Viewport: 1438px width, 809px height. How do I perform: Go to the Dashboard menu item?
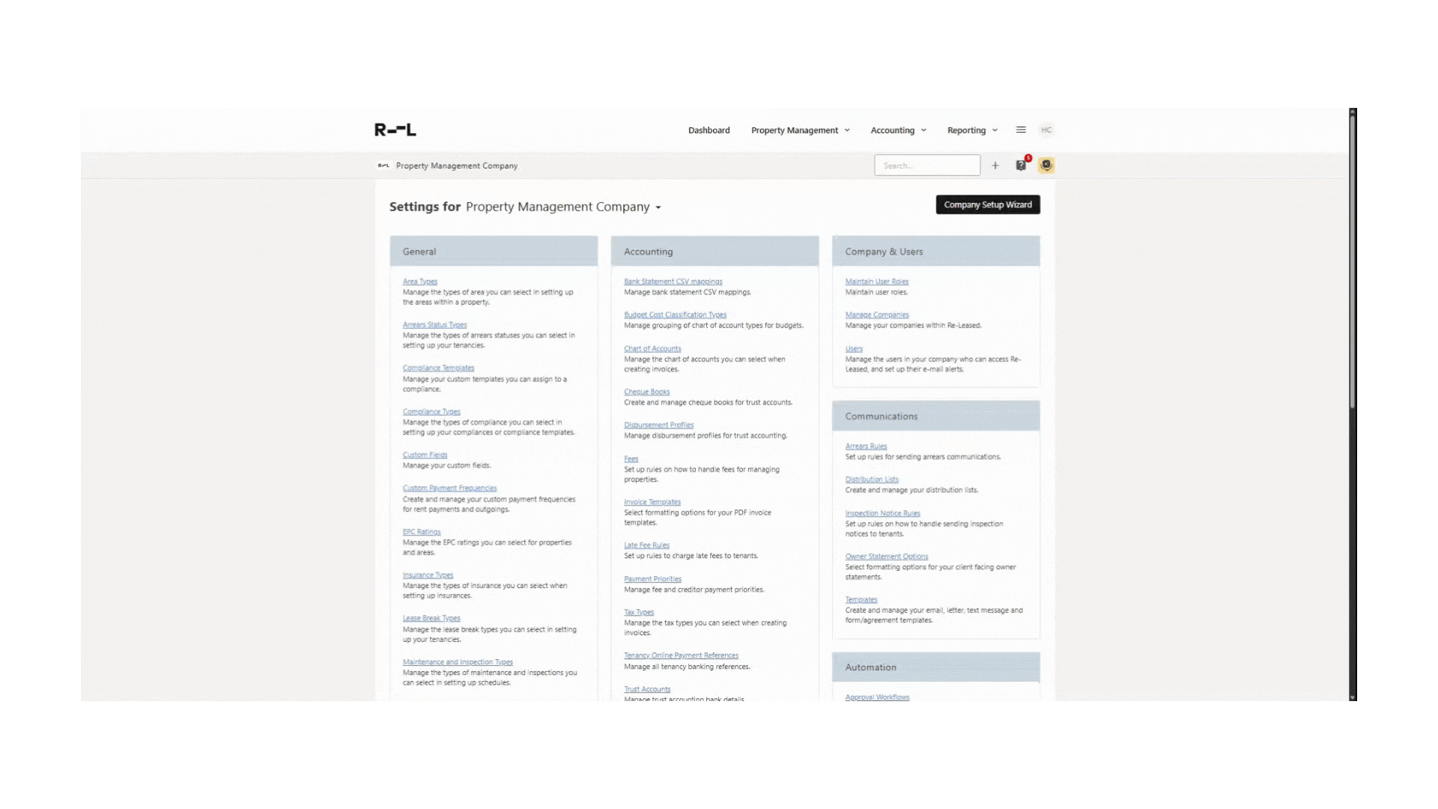[x=709, y=130]
